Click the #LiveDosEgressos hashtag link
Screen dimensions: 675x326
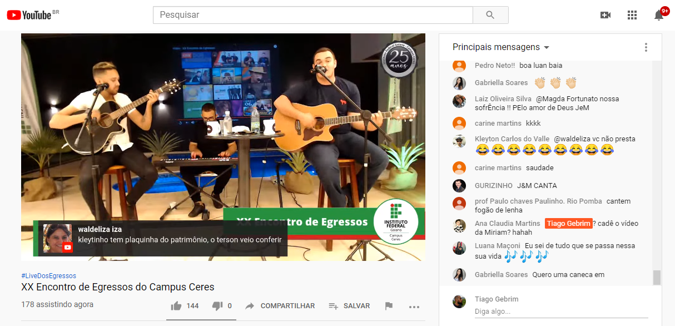tap(48, 276)
